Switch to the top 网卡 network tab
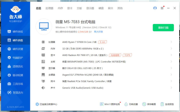 pyautogui.click(x=110, y=8)
